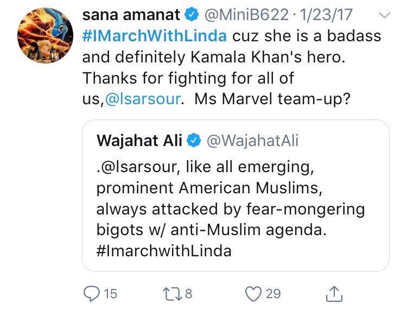Open the #IMarchWithLinda hashtag link
Viewport: 407px width, 309px height.
click(x=155, y=37)
